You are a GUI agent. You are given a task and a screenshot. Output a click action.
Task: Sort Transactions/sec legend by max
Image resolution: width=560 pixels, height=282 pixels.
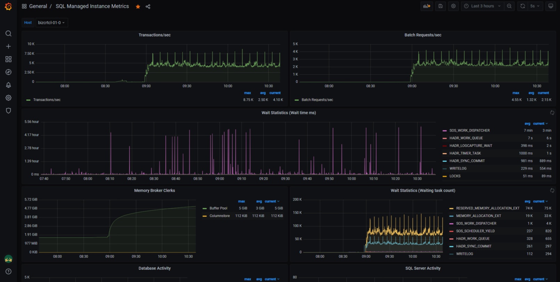point(247,93)
